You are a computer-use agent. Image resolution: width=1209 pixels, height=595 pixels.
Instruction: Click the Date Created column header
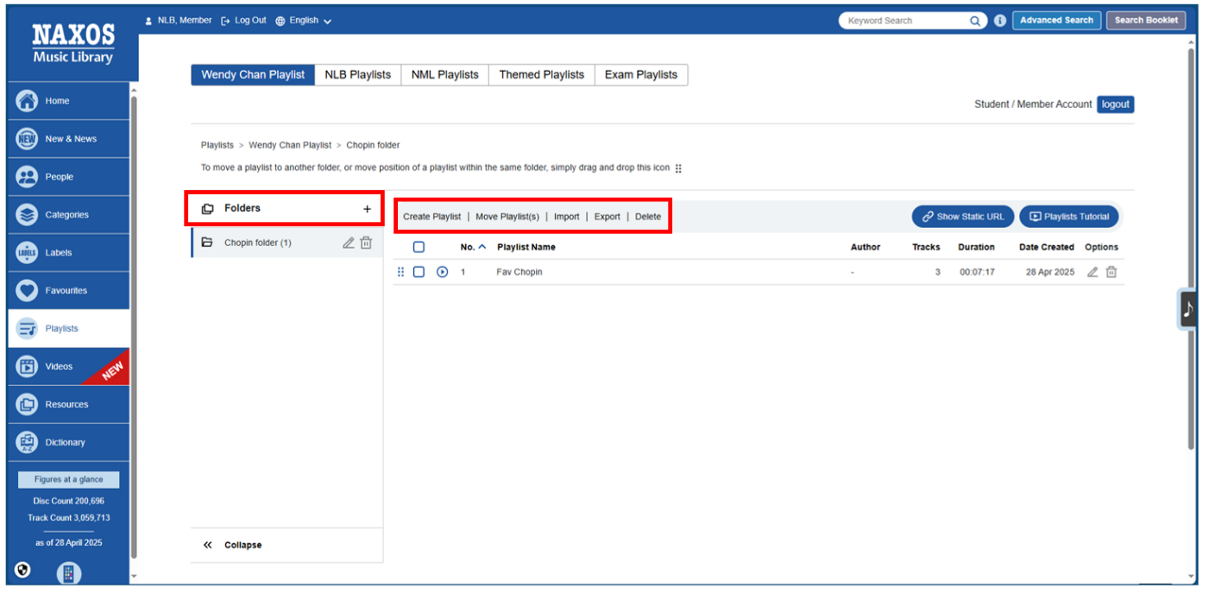point(1046,247)
